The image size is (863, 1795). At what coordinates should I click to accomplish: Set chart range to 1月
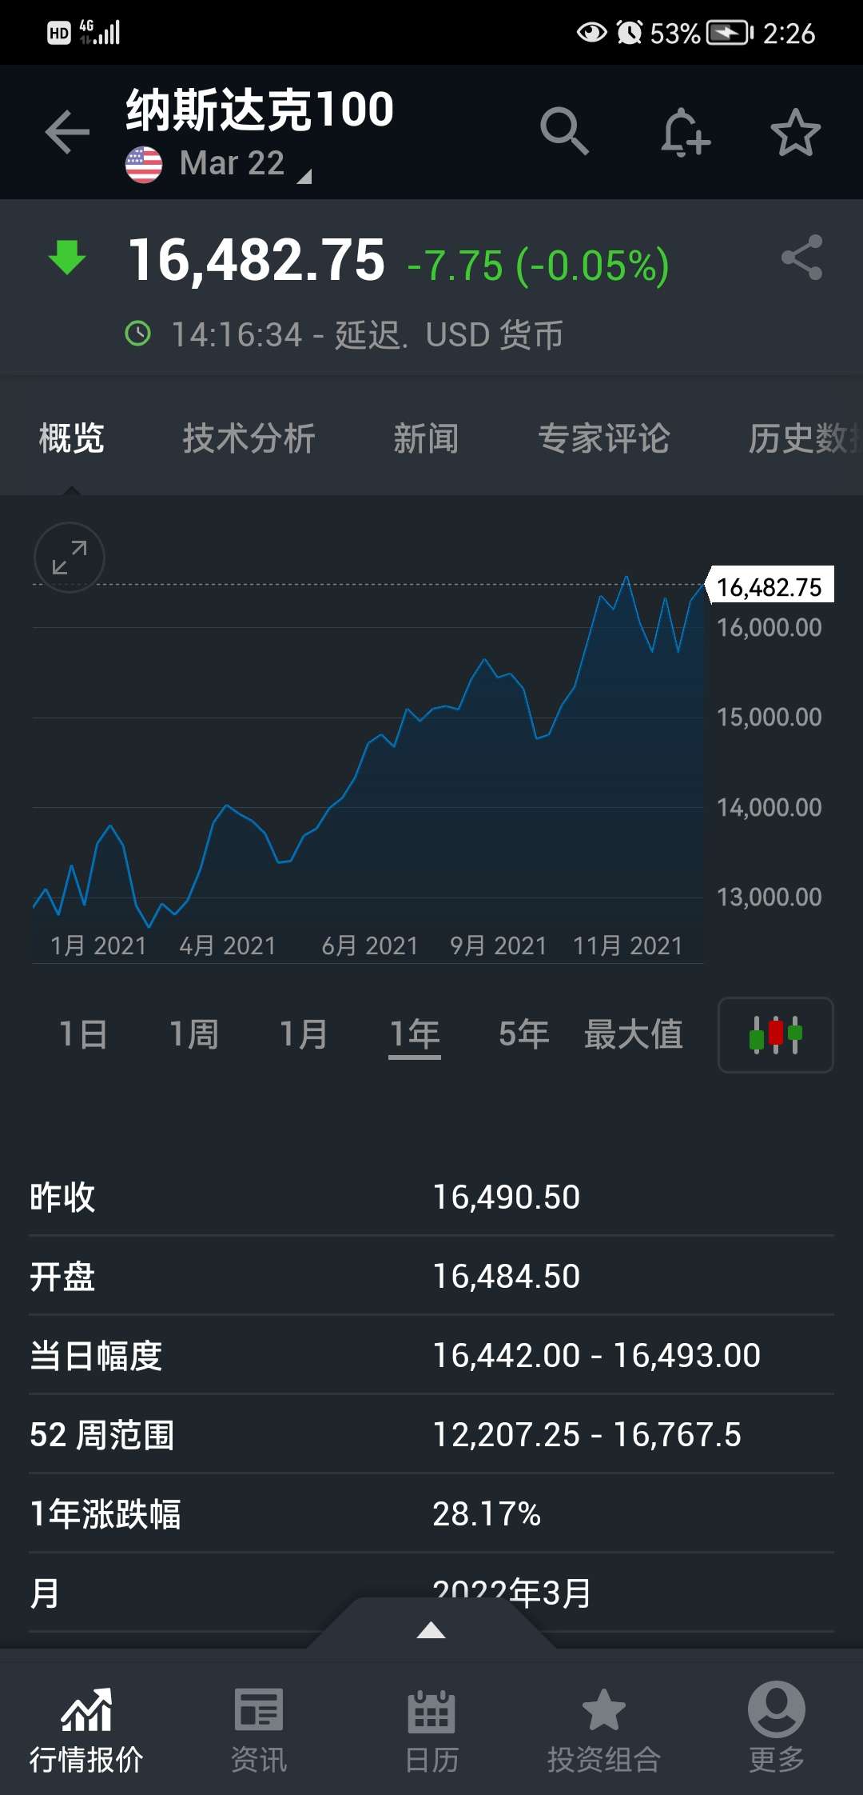coord(304,1034)
